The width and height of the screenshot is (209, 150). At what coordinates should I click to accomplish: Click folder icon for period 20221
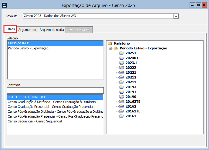click(x=122, y=72)
